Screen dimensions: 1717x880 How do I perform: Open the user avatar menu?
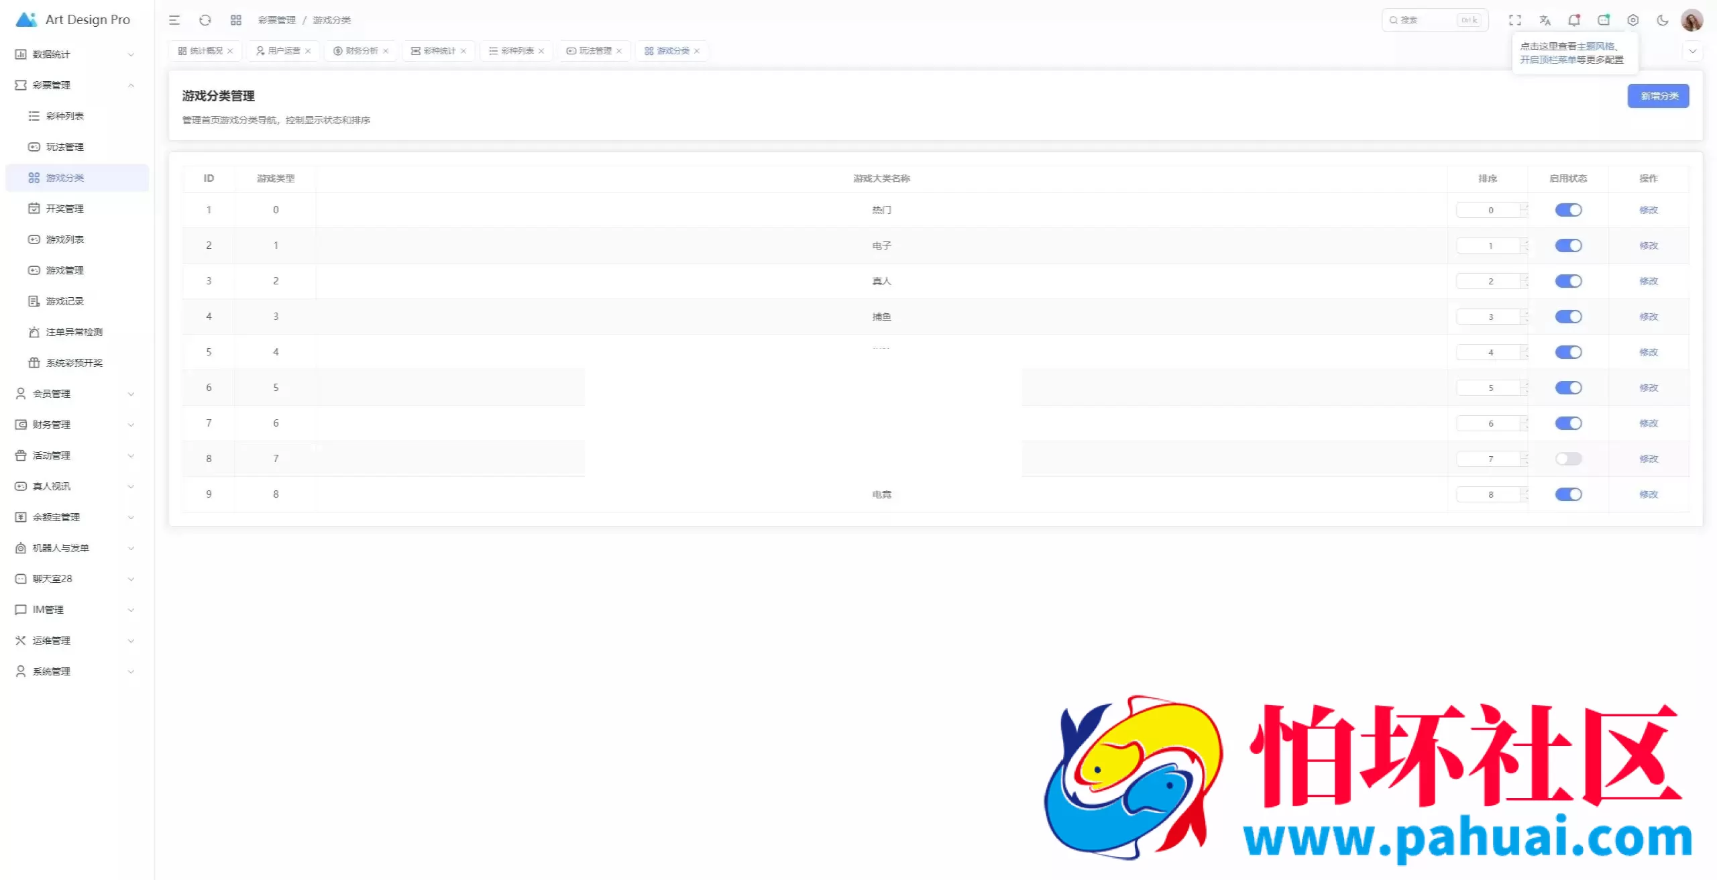pyautogui.click(x=1692, y=20)
